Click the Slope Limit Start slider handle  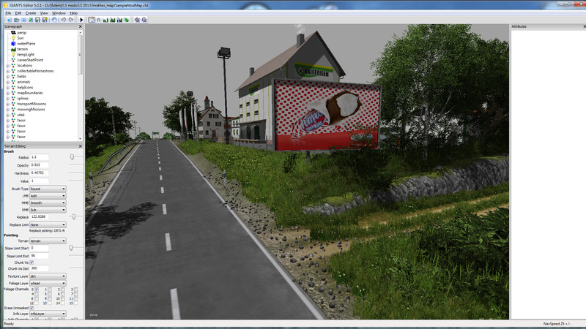coord(70,248)
